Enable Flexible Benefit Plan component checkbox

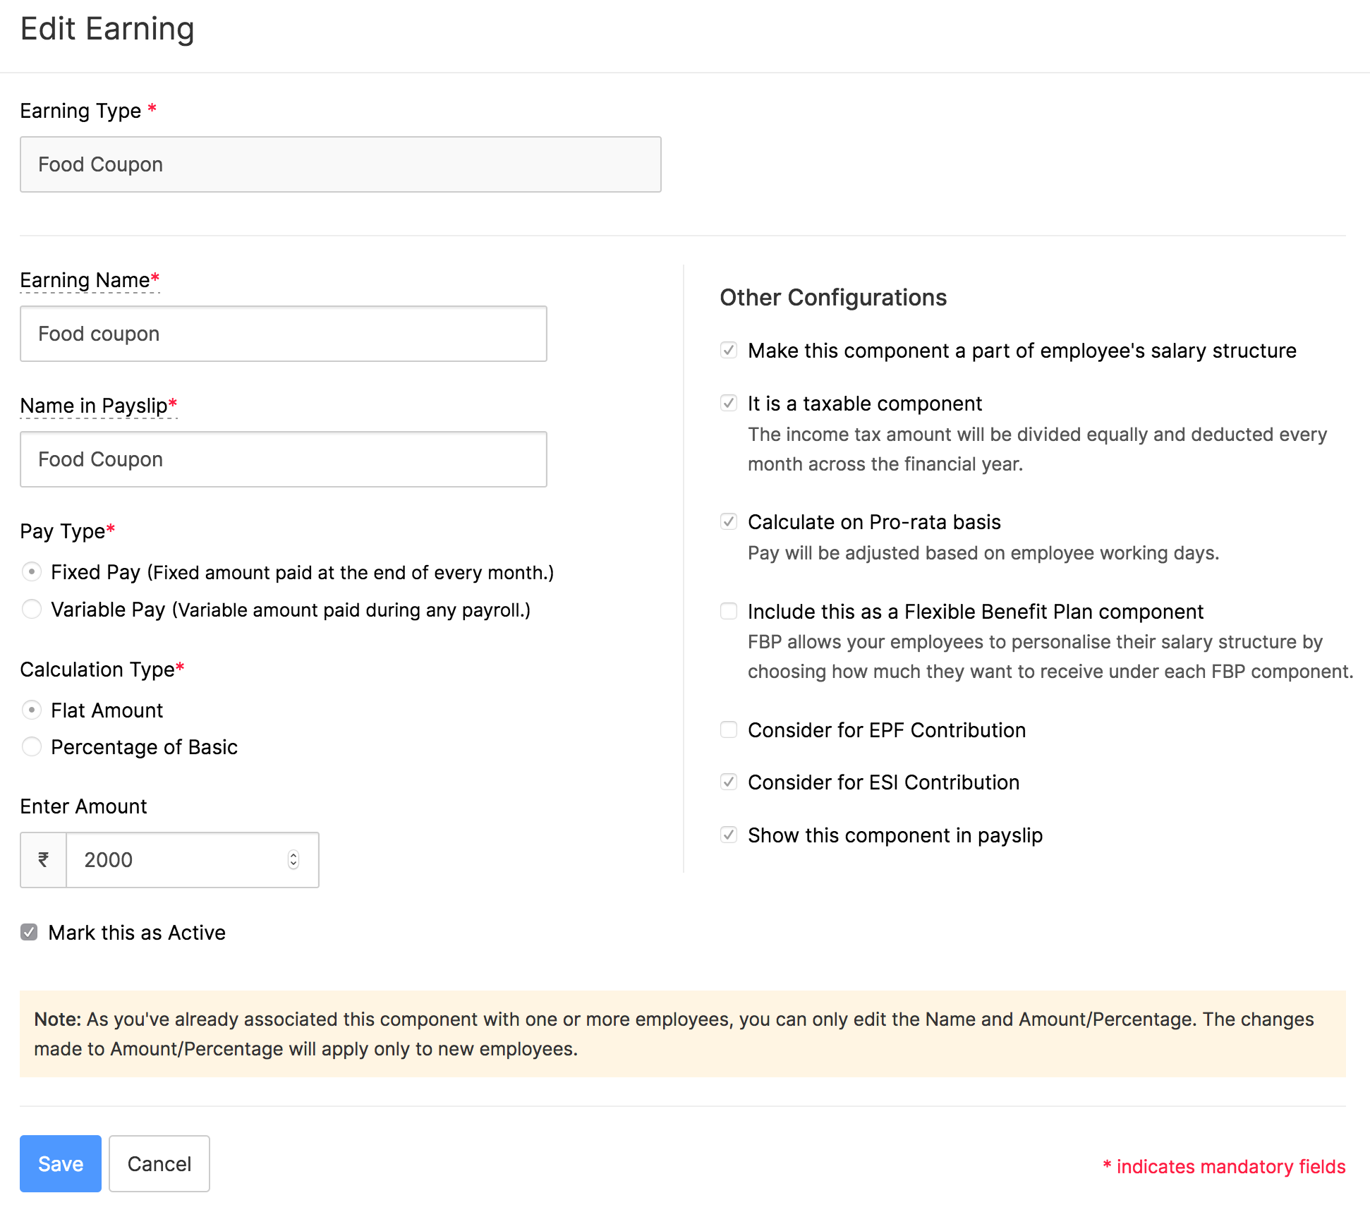click(729, 611)
